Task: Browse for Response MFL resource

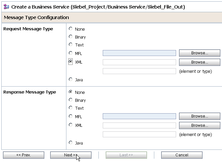Action: (200, 116)
